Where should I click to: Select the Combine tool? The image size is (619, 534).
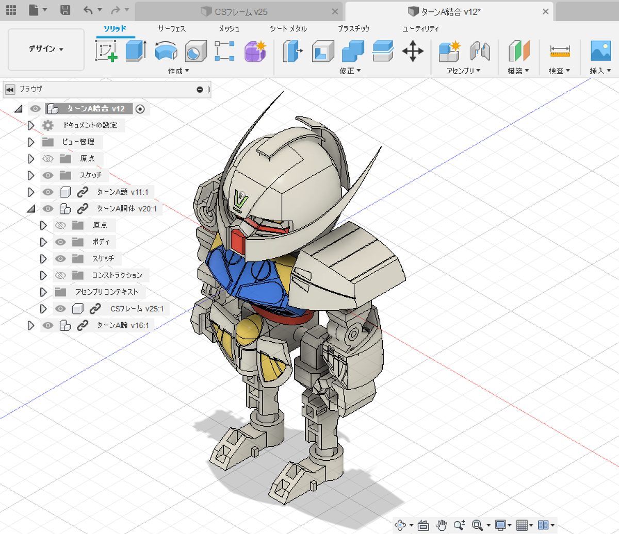point(353,52)
